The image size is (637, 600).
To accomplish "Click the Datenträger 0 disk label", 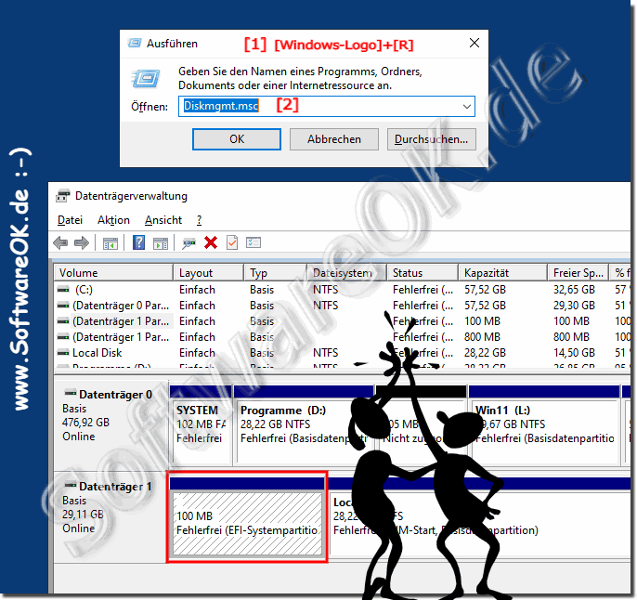I will click(x=115, y=394).
